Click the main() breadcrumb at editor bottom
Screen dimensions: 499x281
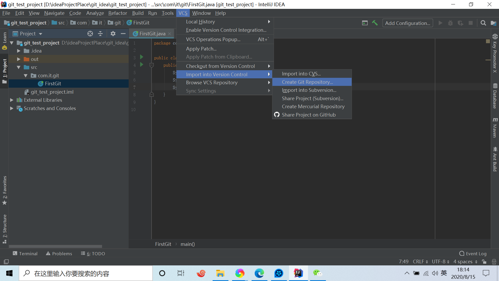[188, 244]
